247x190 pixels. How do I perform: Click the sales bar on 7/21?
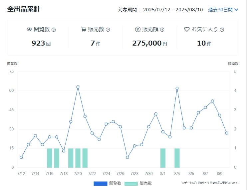point(85,158)
